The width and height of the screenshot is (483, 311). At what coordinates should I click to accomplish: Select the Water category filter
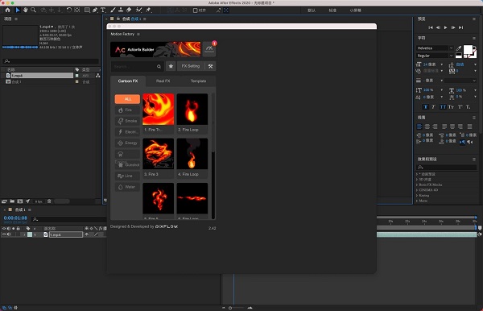(127, 187)
